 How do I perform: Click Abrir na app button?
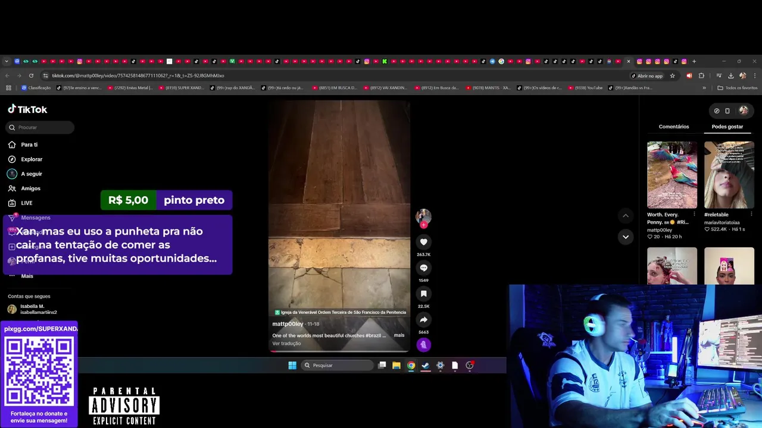point(647,75)
